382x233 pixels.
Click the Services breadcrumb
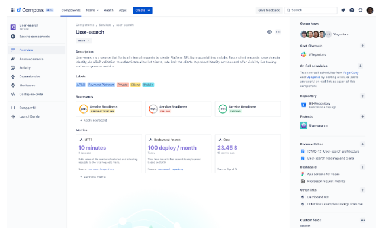(x=105, y=25)
